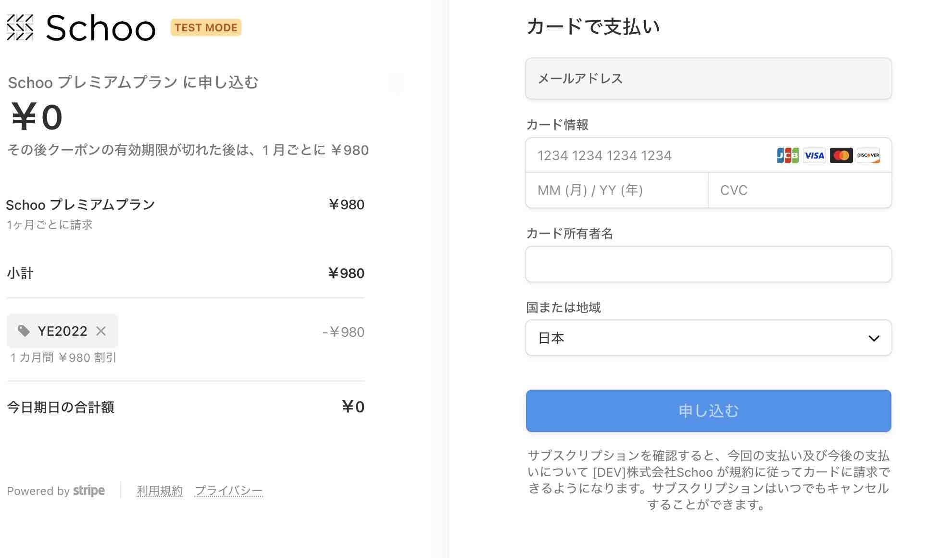Viewport: 927px width, 558px height.
Task: Click the Mastercard brand icon
Action: 841,155
